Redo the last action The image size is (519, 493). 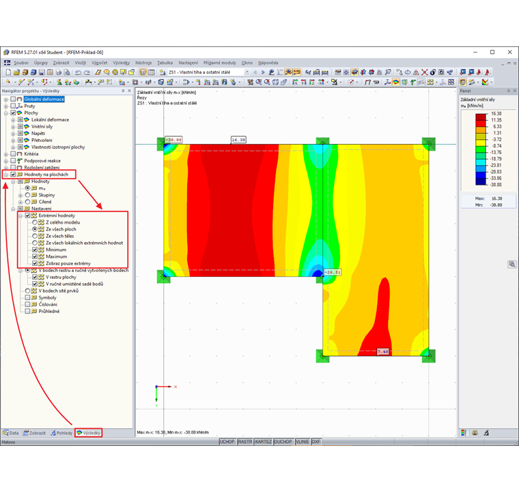click(x=87, y=72)
